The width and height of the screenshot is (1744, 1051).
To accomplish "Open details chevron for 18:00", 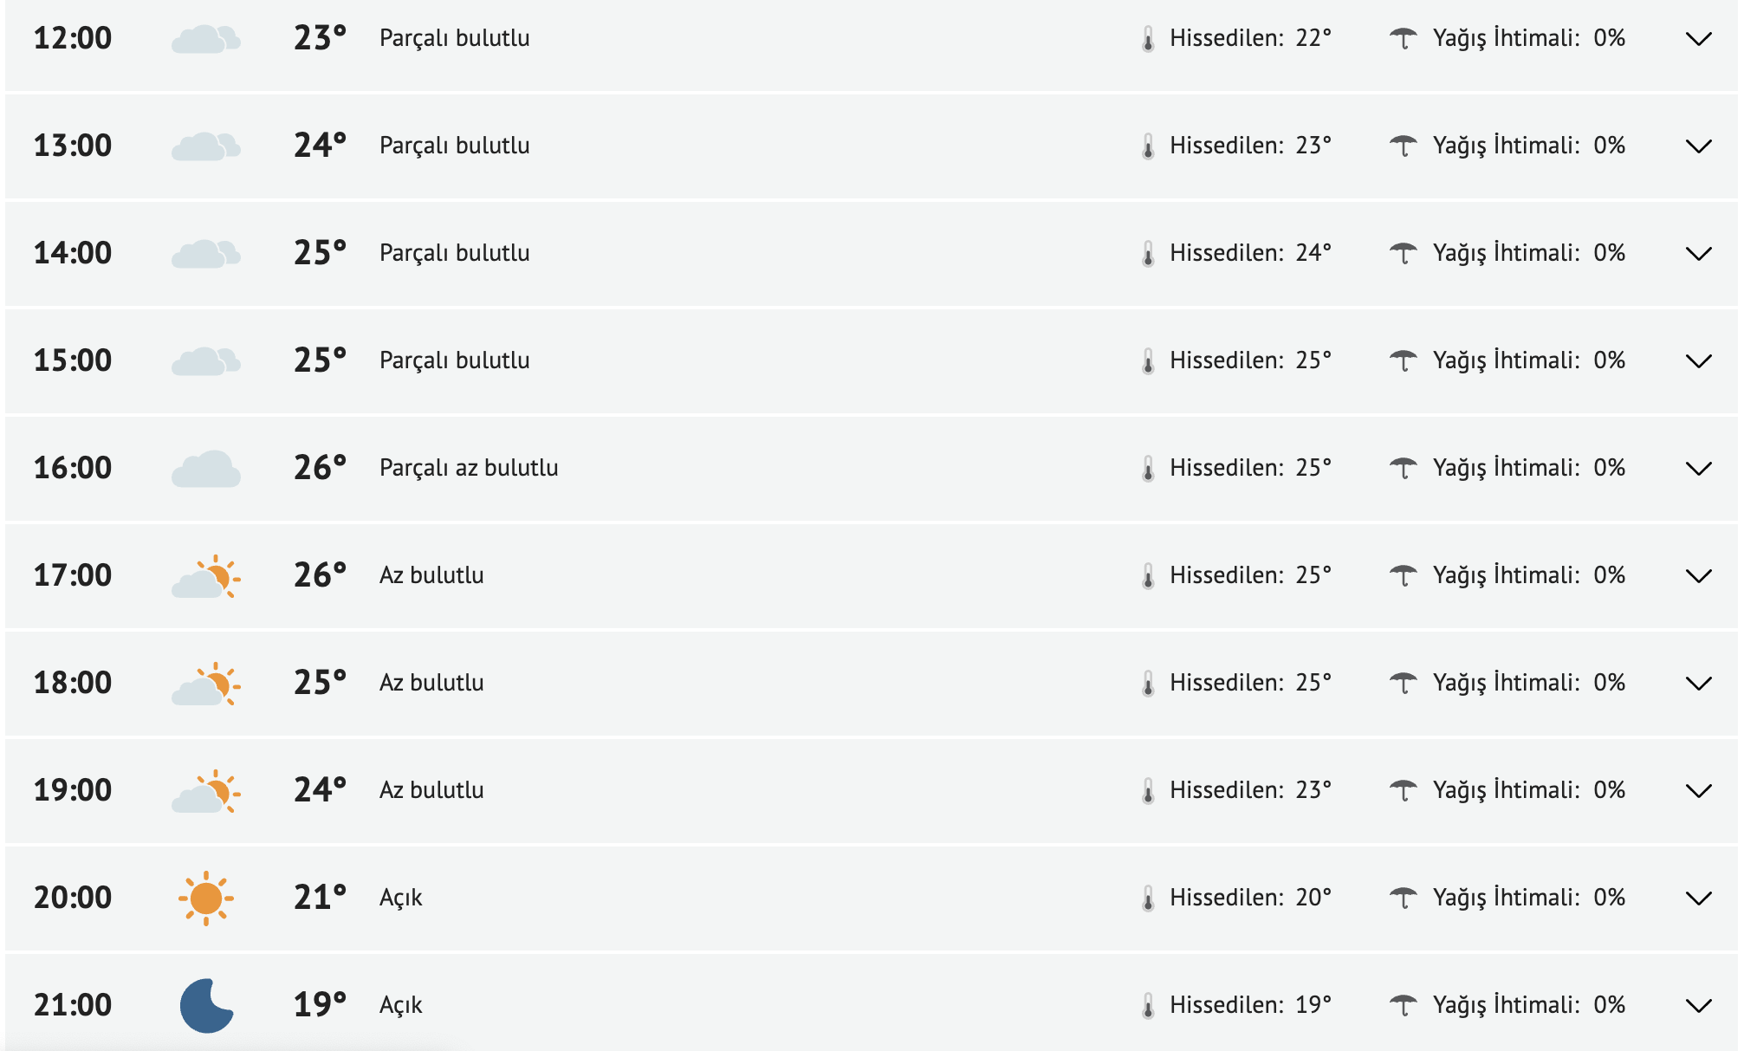I will click(x=1698, y=684).
